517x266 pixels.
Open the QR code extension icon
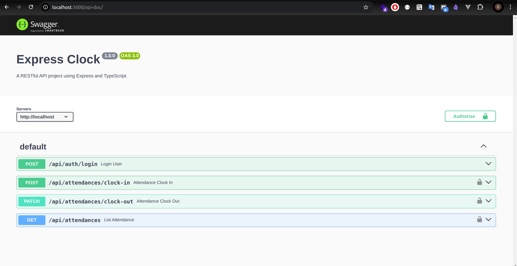[x=419, y=7]
